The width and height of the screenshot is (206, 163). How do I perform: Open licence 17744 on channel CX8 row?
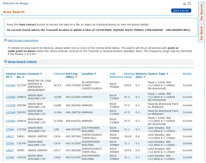[x=10, y=129]
